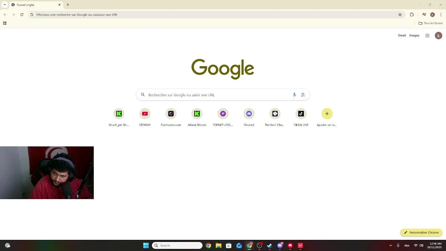Open the Wi-Fi network icon in tray

(x=416, y=245)
